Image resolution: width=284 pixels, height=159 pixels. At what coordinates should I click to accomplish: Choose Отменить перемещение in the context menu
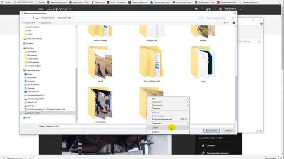tap(168, 119)
